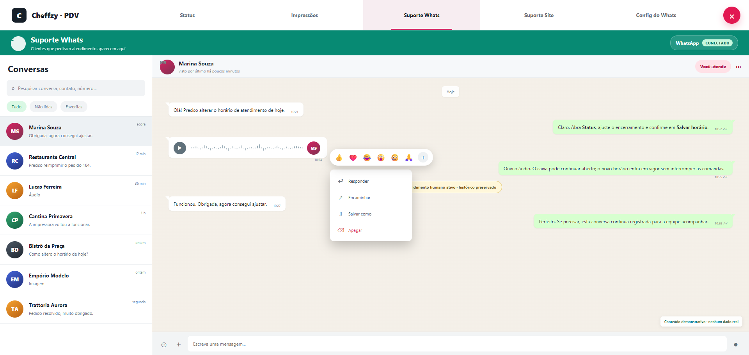Open the attachment plus button in composer

coord(179,344)
